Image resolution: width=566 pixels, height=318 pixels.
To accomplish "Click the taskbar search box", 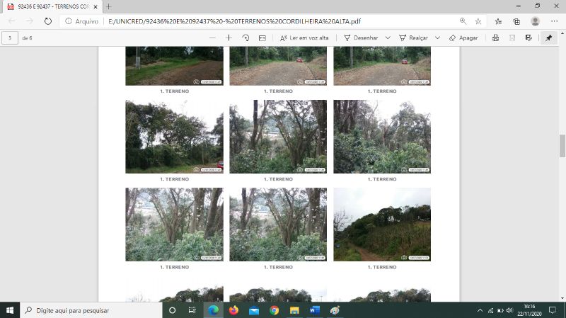I will [x=91, y=310].
